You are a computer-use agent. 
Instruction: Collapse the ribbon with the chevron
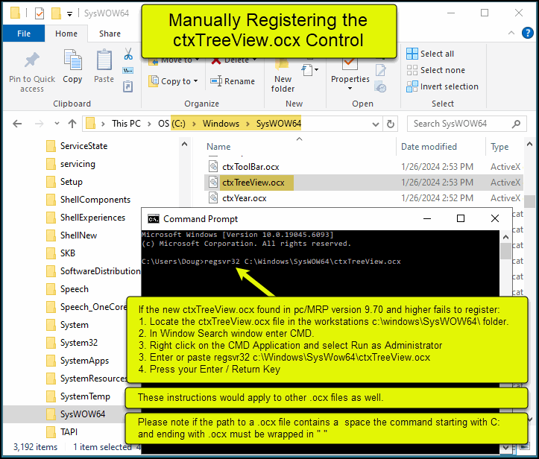pos(511,33)
